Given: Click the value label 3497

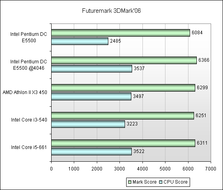Looking at the screenshot, I should coord(138,96).
